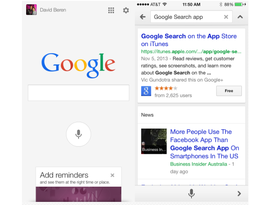
Task: Go forward with the right chevron
Action: coord(239,193)
